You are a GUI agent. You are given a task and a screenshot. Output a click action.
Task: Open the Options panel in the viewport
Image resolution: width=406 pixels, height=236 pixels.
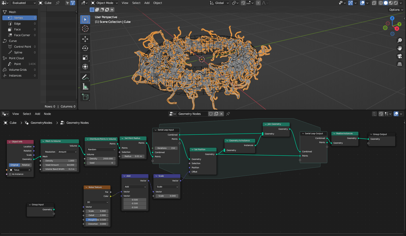pyautogui.click(x=395, y=9)
